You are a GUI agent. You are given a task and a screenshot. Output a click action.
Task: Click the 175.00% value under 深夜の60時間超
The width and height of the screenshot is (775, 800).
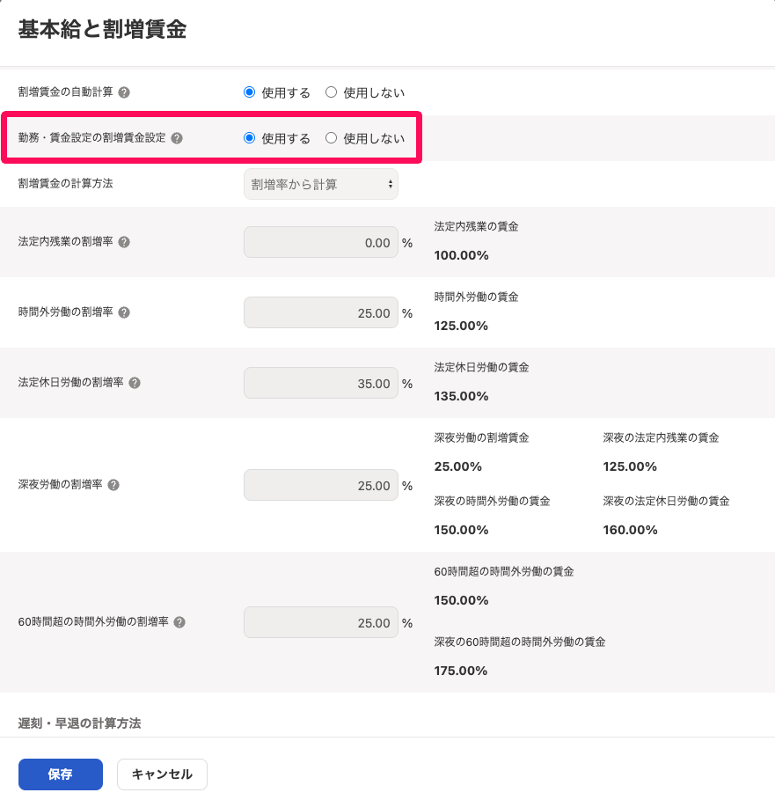pyautogui.click(x=461, y=671)
